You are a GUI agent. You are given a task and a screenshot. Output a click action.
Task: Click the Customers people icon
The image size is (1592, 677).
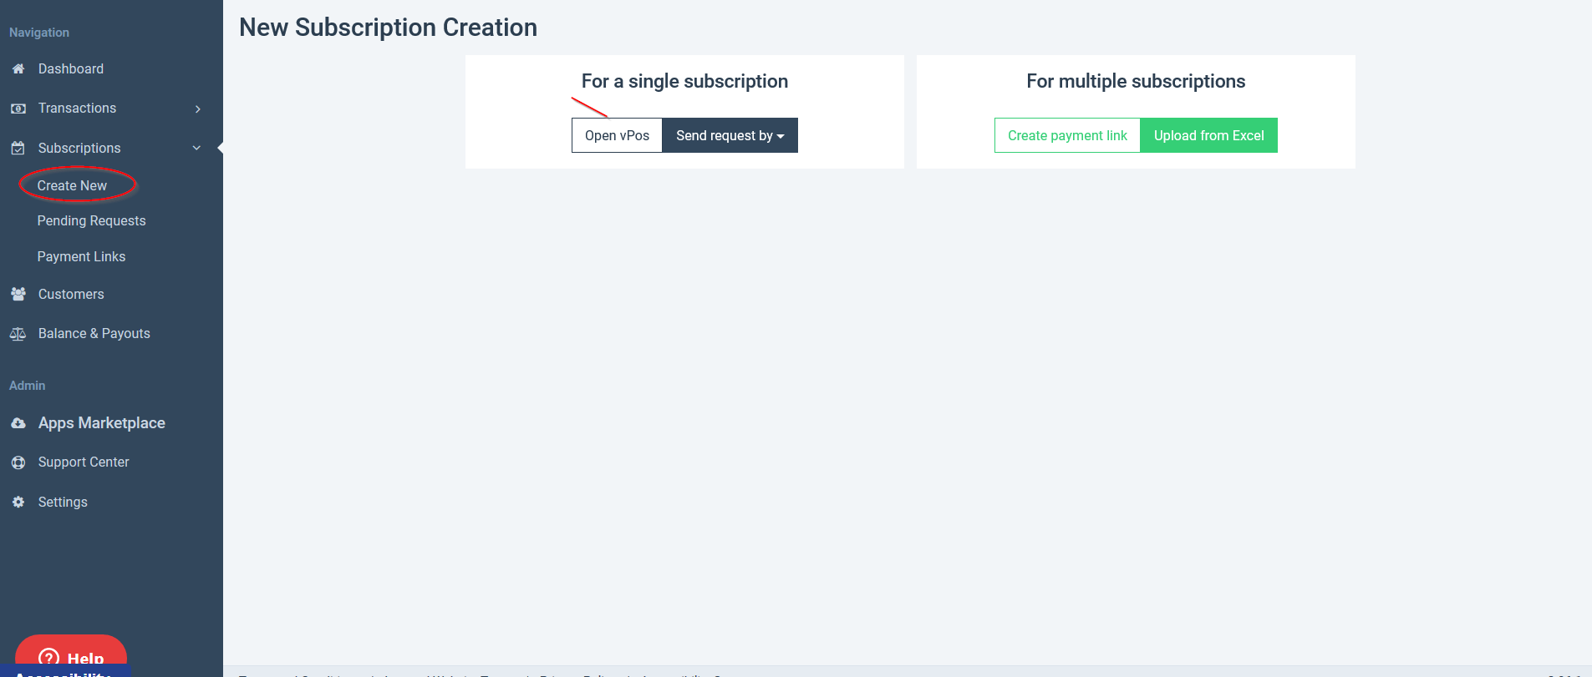[x=18, y=294]
